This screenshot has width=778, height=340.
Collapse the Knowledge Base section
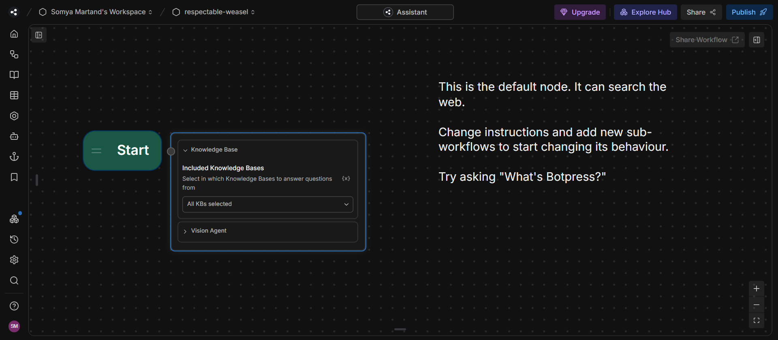(214, 150)
